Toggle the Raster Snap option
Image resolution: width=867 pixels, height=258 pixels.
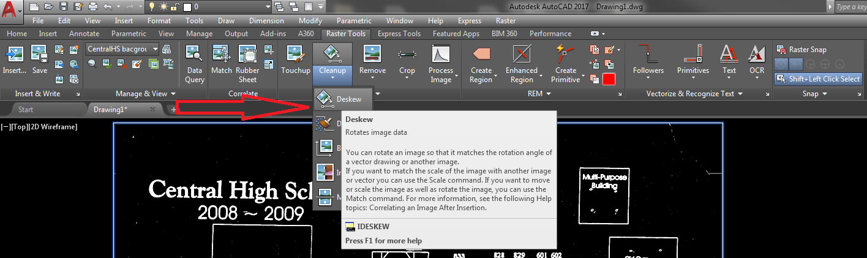point(801,50)
